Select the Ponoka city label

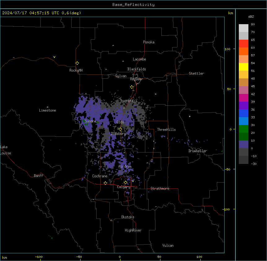[x=149, y=42]
